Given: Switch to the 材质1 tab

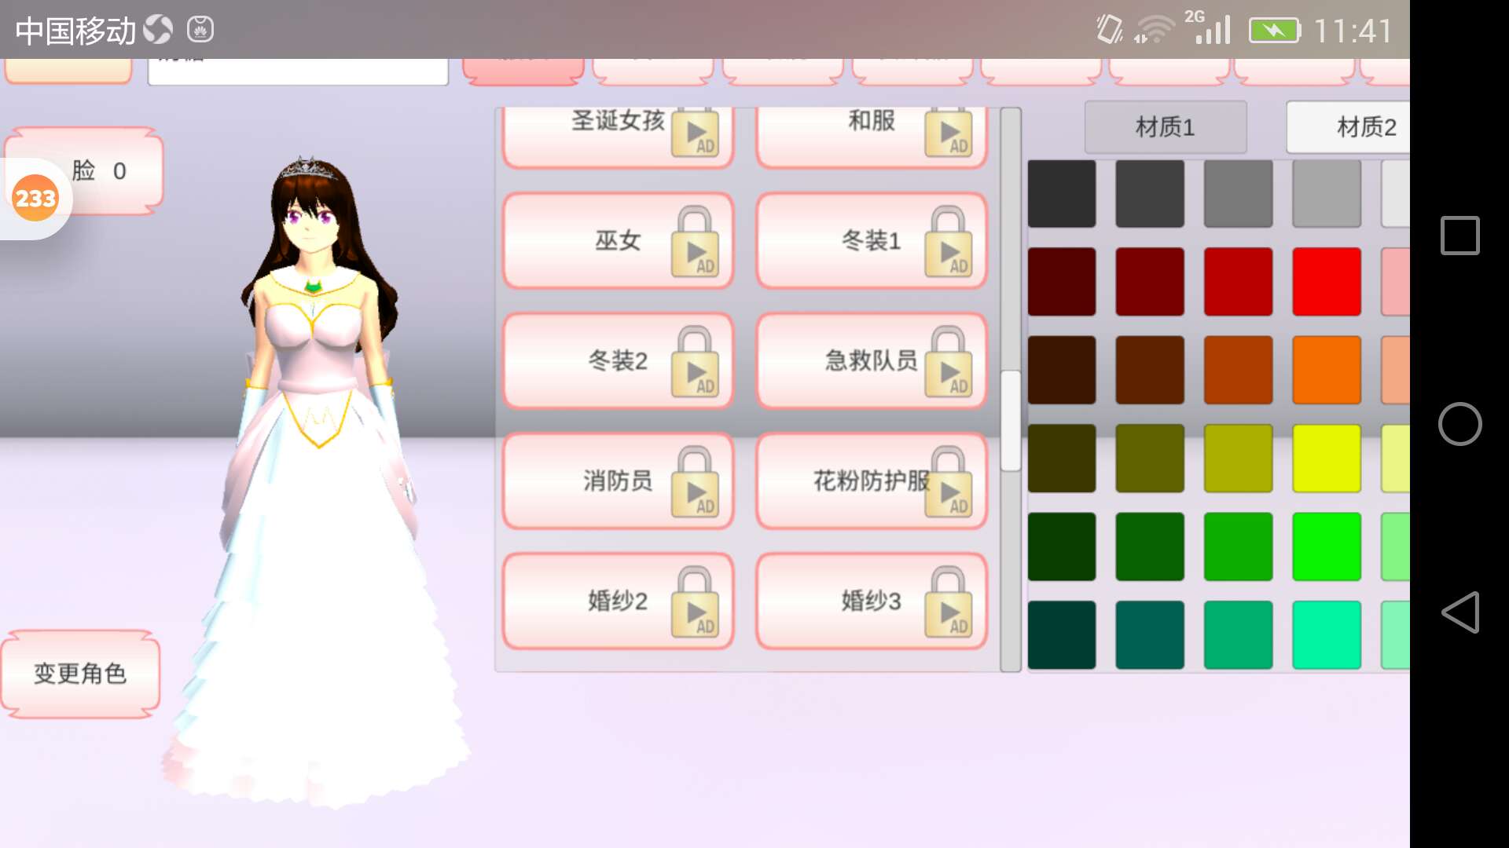Looking at the screenshot, I should click(1165, 126).
